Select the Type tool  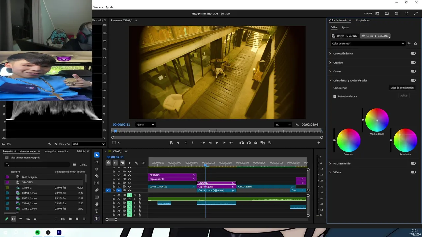[97, 211]
